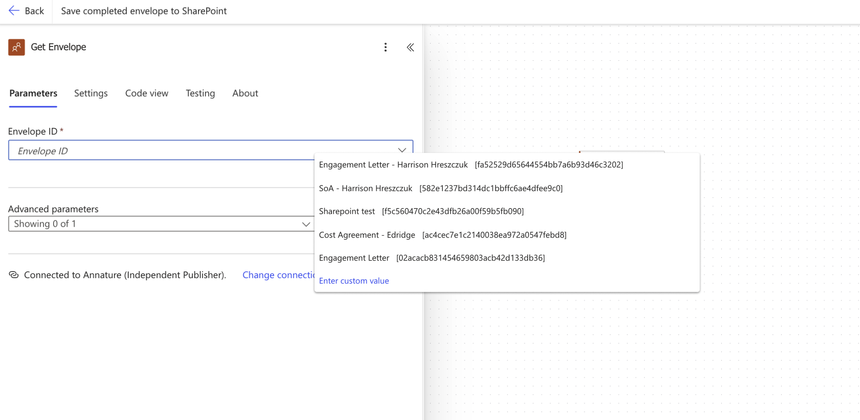Select SoA - Harrison Hreszczuk envelope

[x=507, y=188]
